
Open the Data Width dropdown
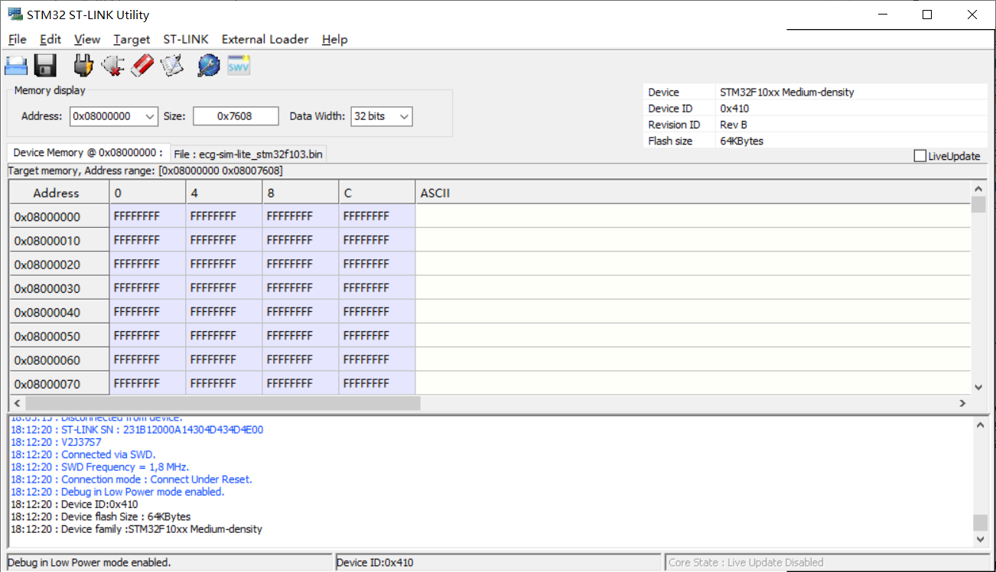(404, 116)
